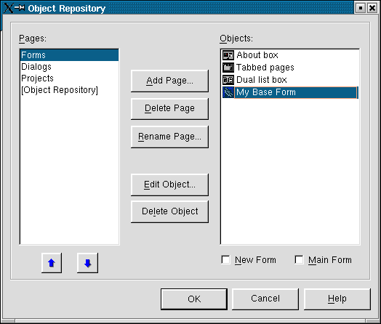The image size is (381, 324).
Task: Open the Add Page dialog
Action: 169,81
